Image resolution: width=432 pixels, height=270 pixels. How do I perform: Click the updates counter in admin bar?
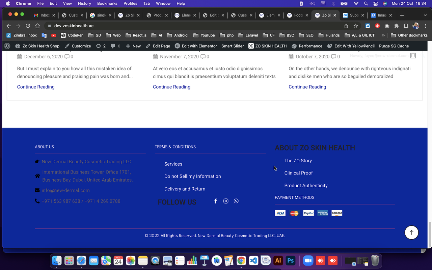[101, 46]
